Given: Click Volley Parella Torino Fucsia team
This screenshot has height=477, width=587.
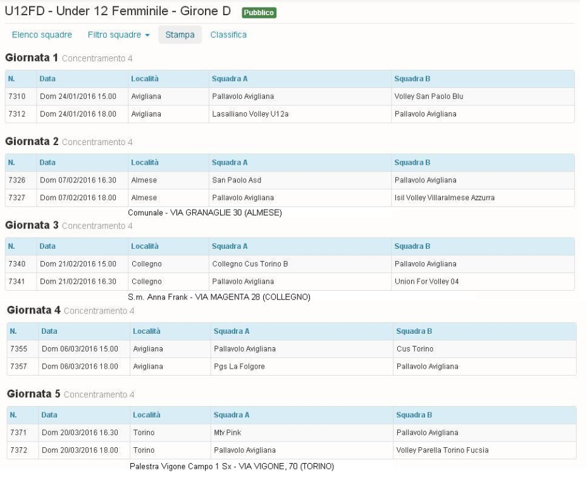Looking at the screenshot, I should point(443,450).
